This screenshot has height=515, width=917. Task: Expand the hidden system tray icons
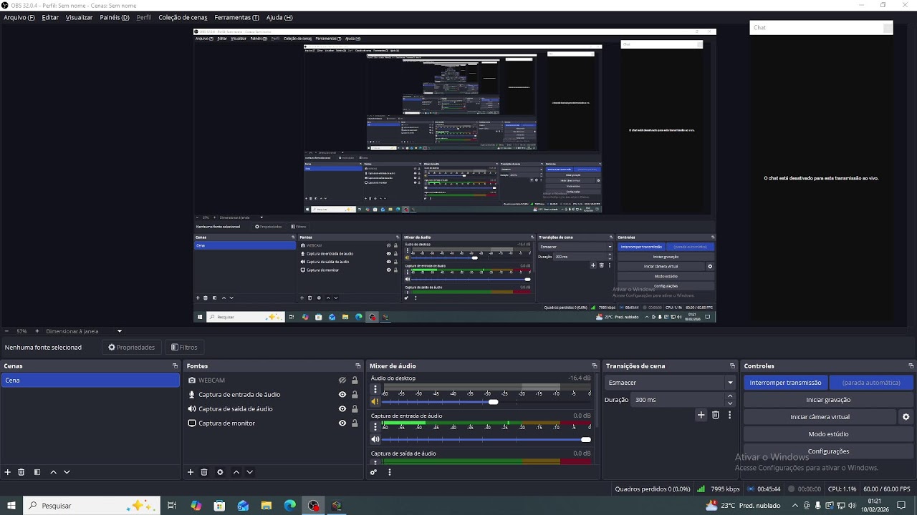tap(794, 506)
